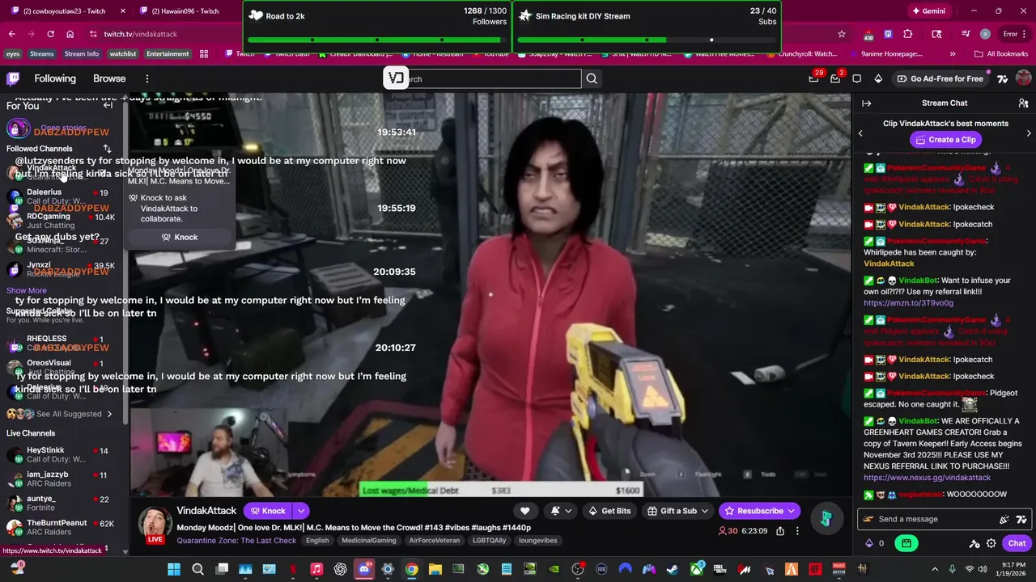This screenshot has width=1036, height=582.
Task: Click the Knock button in the collaborate popup
Action: [179, 237]
